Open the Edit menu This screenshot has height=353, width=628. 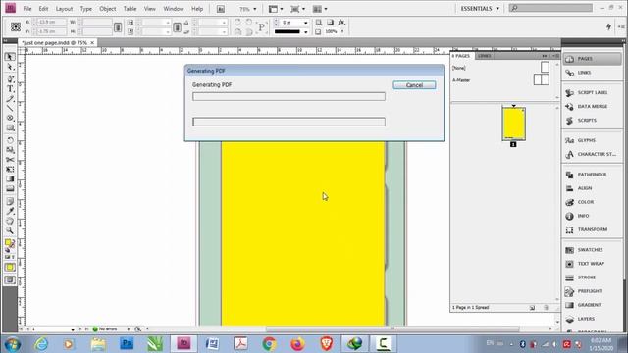pyautogui.click(x=43, y=9)
